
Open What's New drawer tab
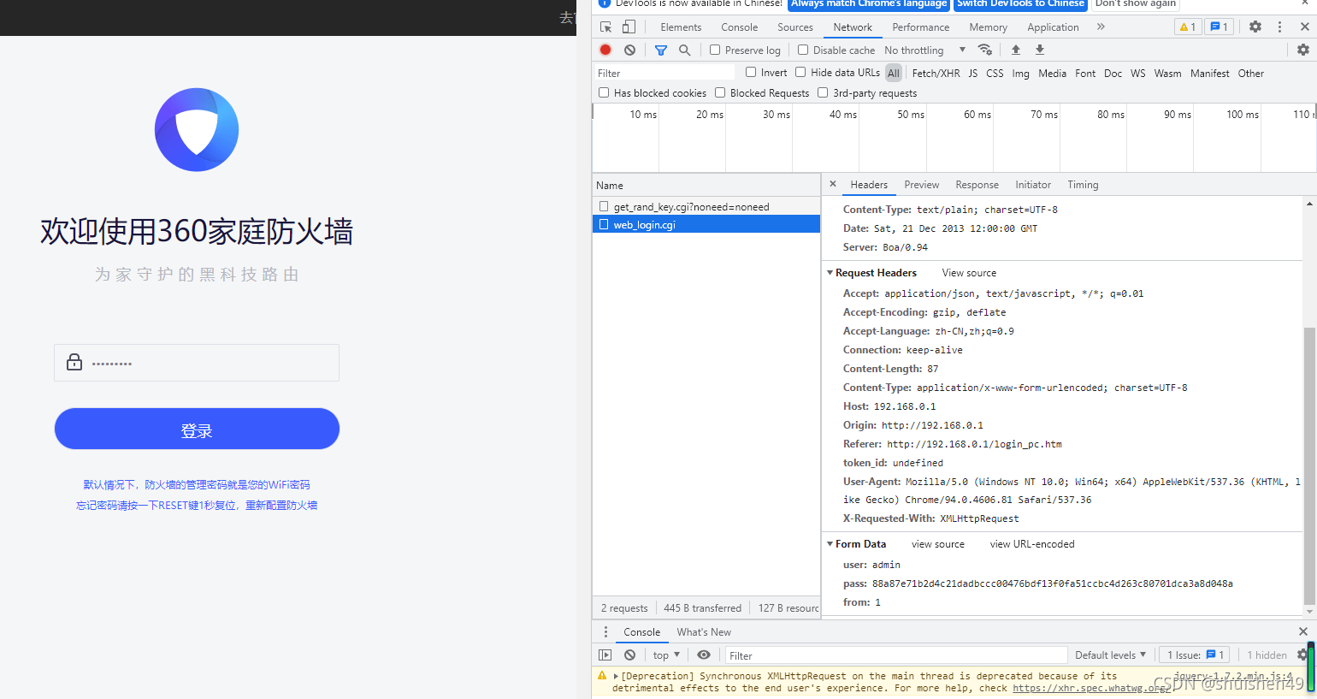(704, 632)
